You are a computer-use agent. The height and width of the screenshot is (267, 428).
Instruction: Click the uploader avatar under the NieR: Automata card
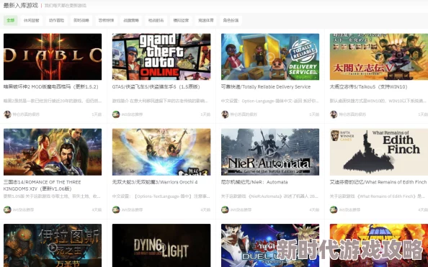(225, 209)
